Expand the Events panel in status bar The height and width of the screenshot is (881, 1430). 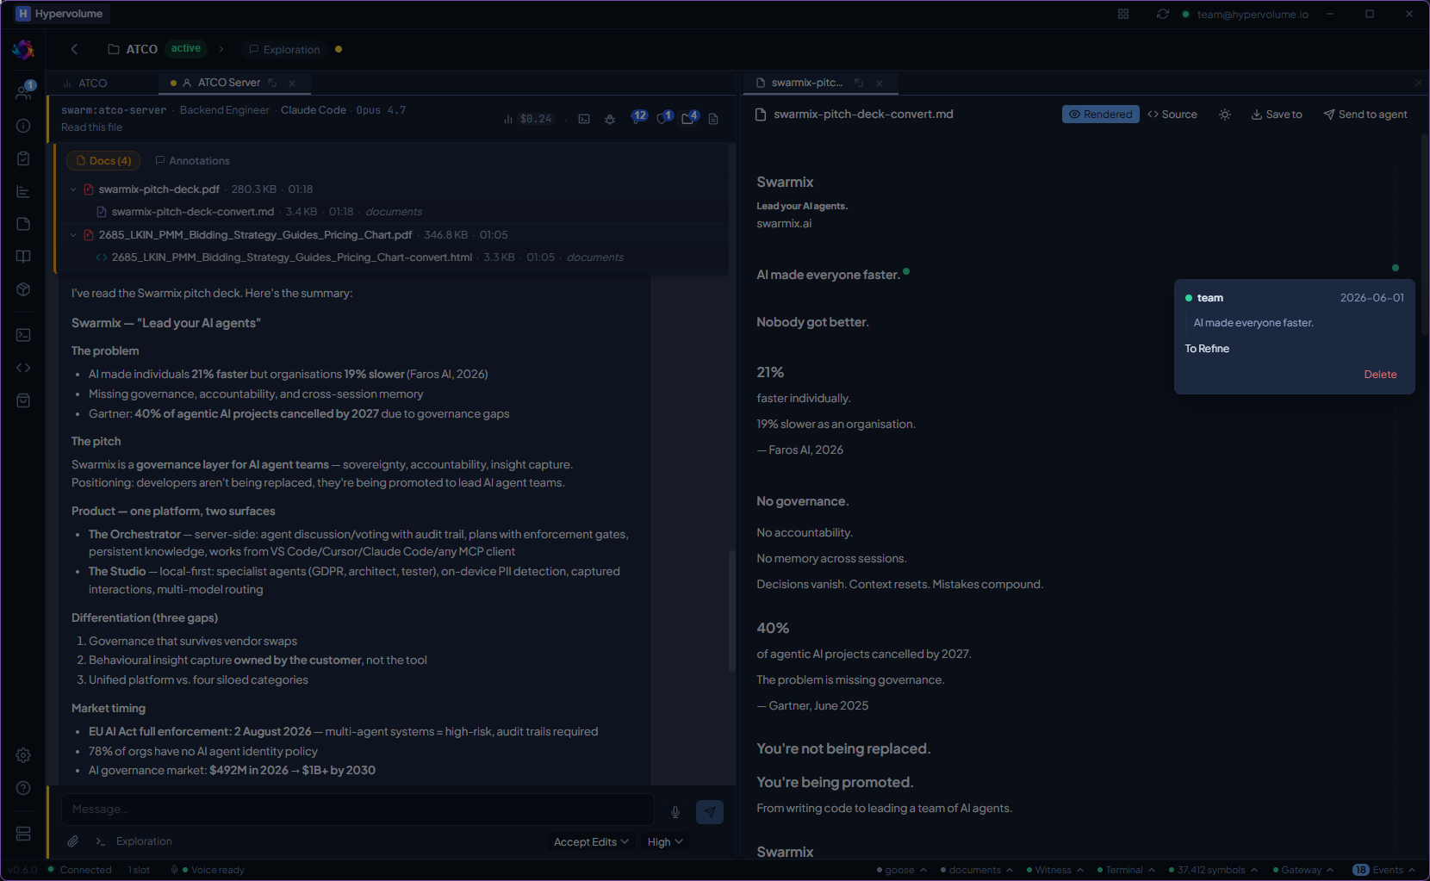pyautogui.click(x=1384, y=870)
